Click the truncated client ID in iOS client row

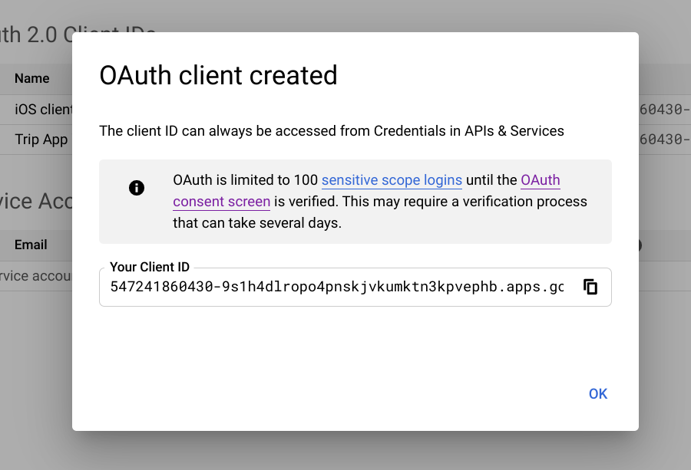pyautogui.click(x=663, y=110)
